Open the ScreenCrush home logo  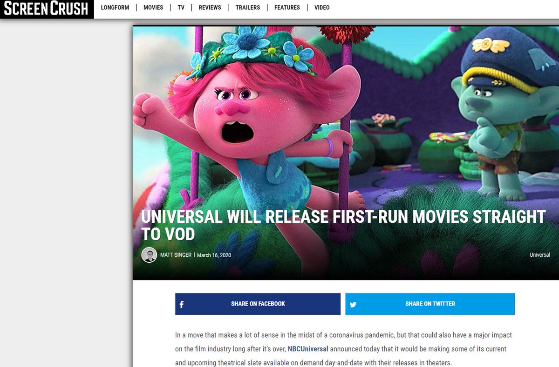[x=47, y=9]
